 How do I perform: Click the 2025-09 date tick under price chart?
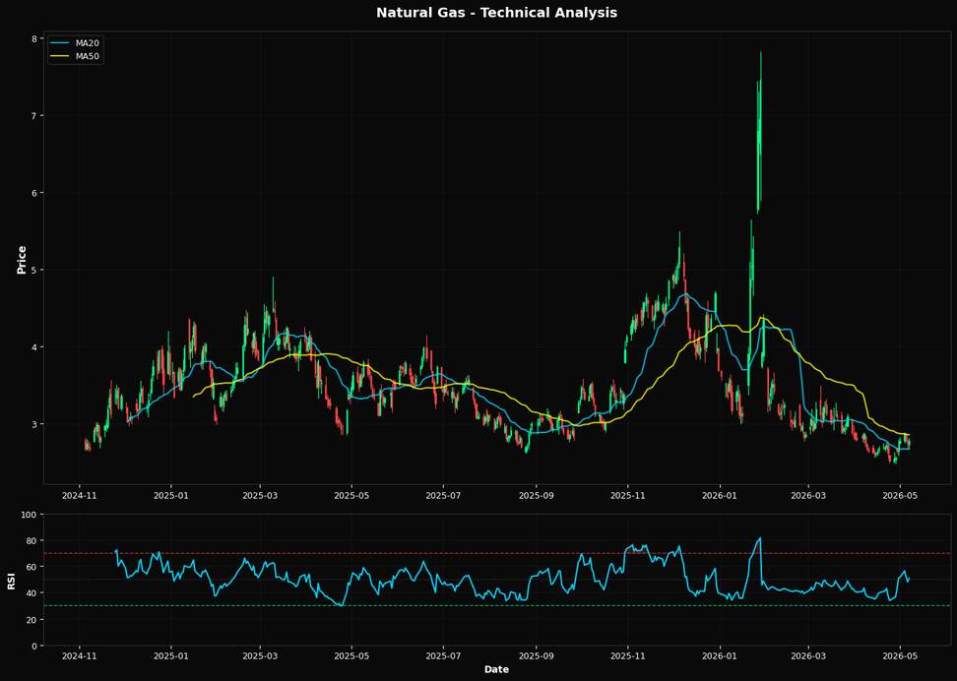coord(537,495)
